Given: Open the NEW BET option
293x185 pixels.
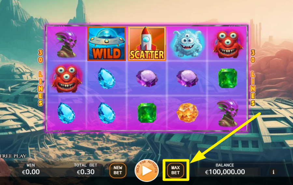Looking at the screenshot, I should (118, 170).
